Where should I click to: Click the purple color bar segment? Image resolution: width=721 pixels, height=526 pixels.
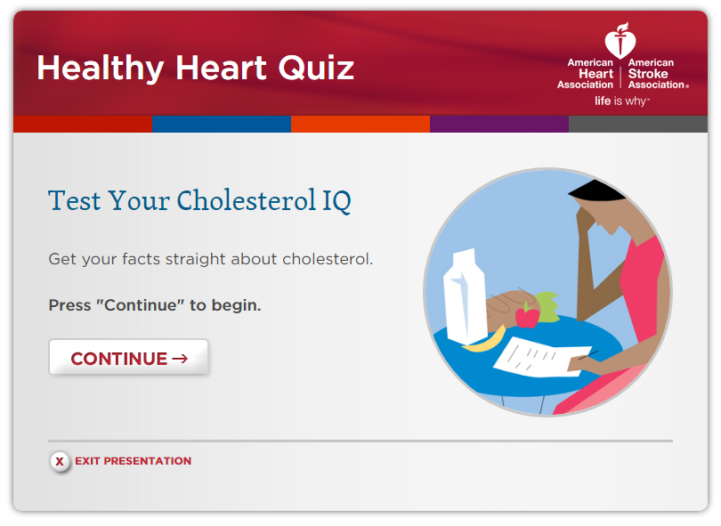(x=499, y=124)
